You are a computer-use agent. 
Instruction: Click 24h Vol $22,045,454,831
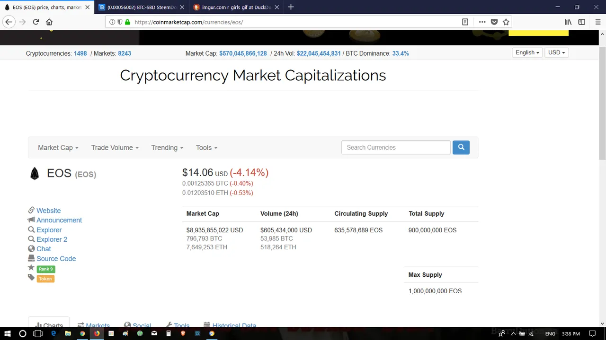pos(319,53)
